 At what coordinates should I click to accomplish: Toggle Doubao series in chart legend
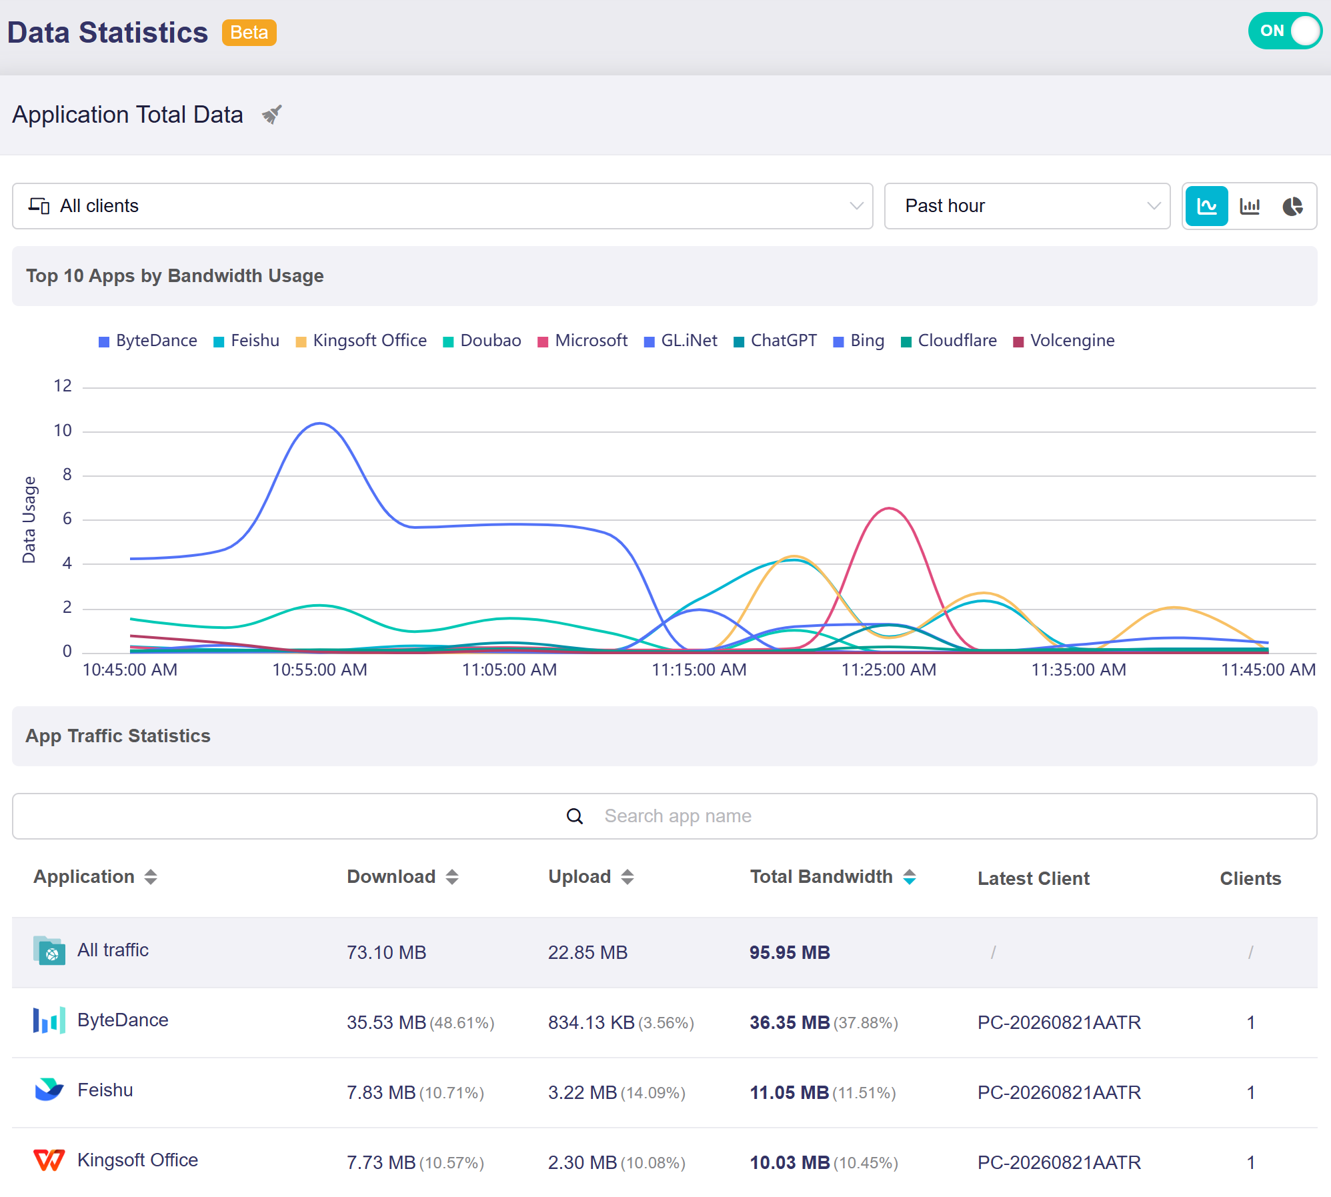(482, 341)
